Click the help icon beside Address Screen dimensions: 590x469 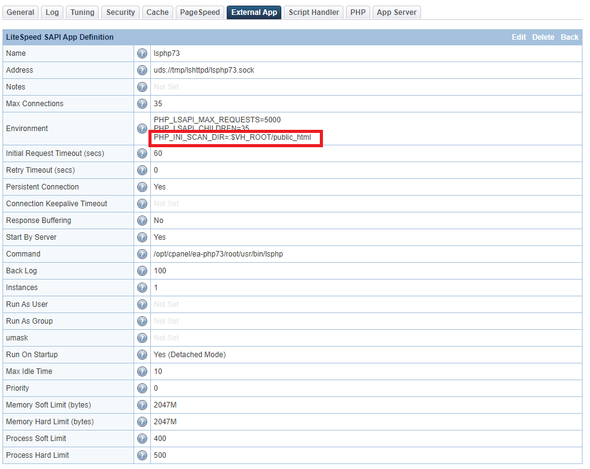(x=142, y=70)
